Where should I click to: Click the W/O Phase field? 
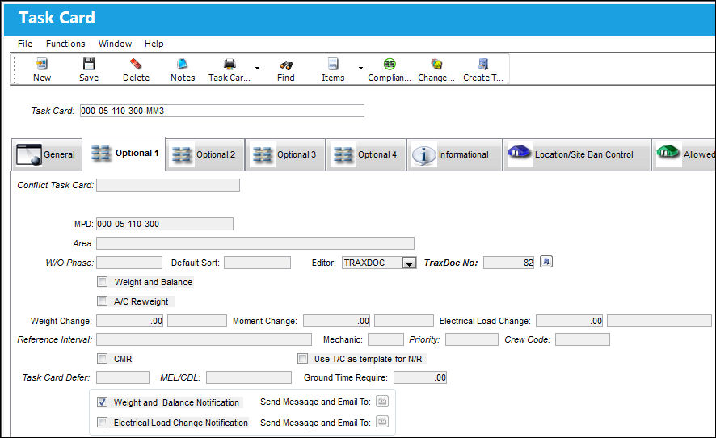point(129,263)
